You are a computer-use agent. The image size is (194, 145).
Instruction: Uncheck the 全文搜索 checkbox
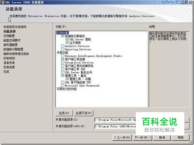(x=67, y=43)
